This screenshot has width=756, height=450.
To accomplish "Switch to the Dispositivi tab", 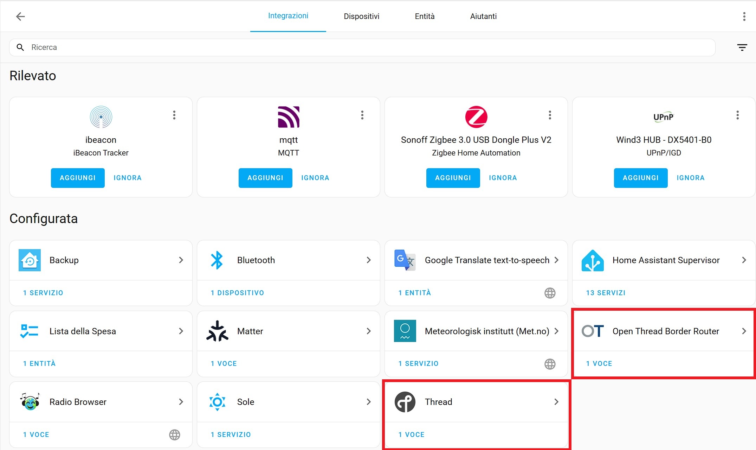I will pos(361,16).
